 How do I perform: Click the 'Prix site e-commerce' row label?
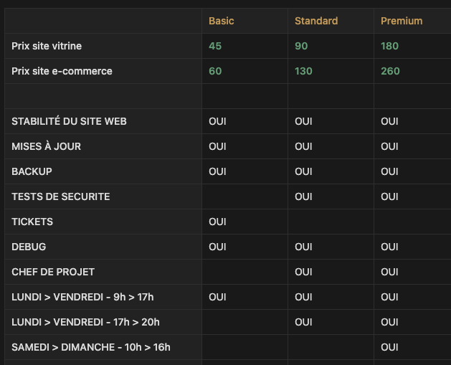(62, 71)
